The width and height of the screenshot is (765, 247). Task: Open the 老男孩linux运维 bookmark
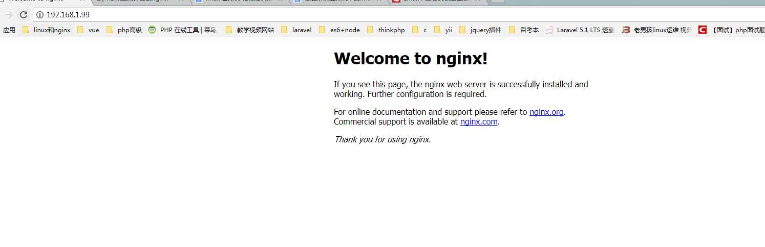click(x=657, y=30)
